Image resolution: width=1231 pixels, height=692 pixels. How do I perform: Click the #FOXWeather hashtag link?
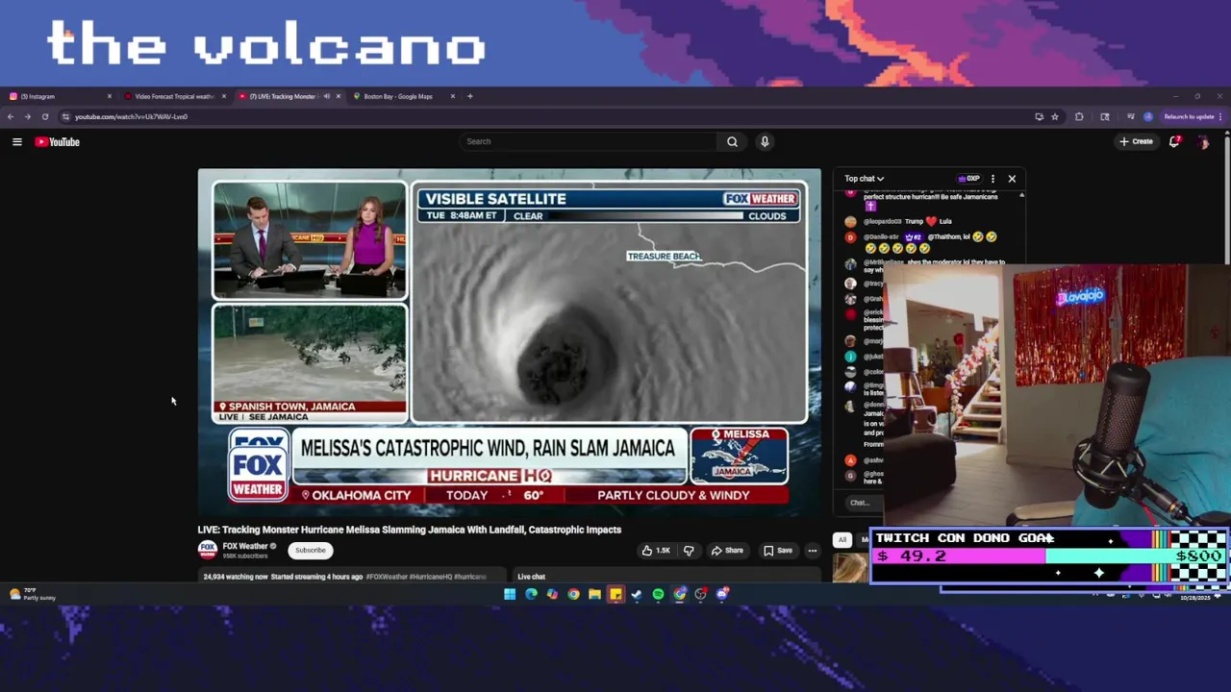point(387,577)
